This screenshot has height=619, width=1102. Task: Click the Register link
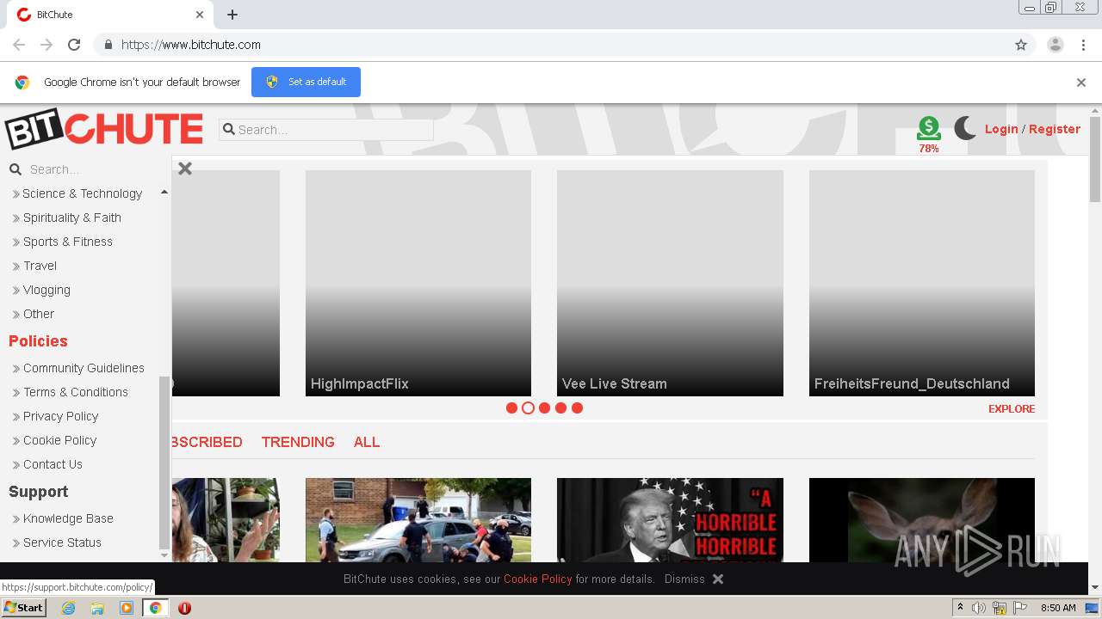tap(1055, 129)
